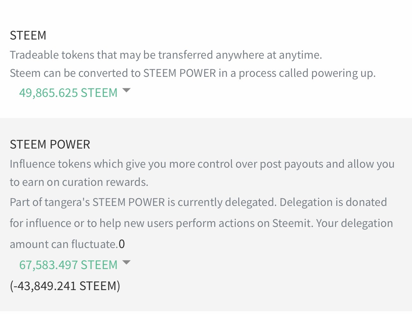Click the arrow beside 67,583.497 STEEM

pyautogui.click(x=126, y=263)
